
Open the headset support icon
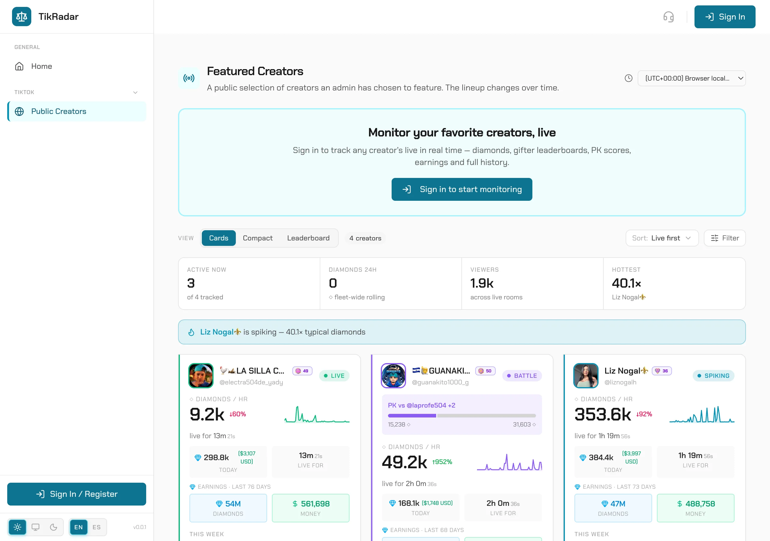pos(668,17)
